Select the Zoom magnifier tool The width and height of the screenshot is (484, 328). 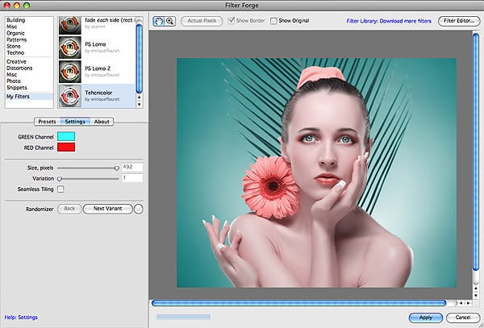coord(169,21)
